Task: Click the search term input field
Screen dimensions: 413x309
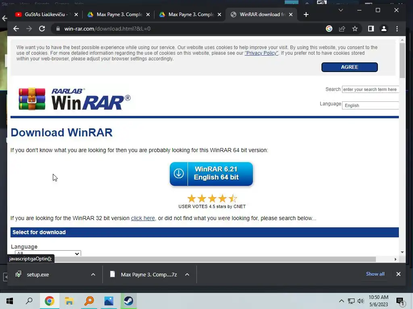Action: click(370, 89)
